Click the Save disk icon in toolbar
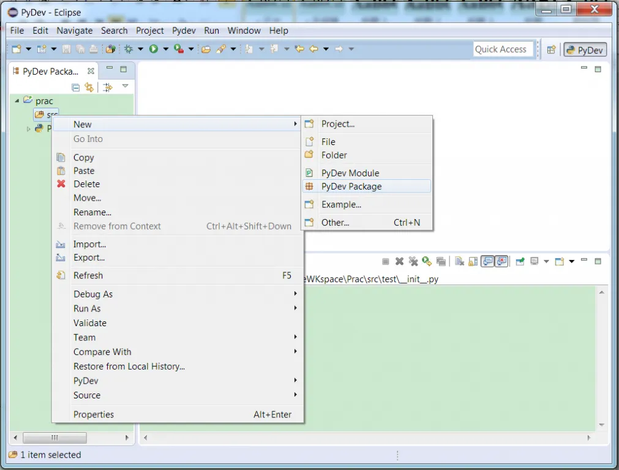 [66, 49]
